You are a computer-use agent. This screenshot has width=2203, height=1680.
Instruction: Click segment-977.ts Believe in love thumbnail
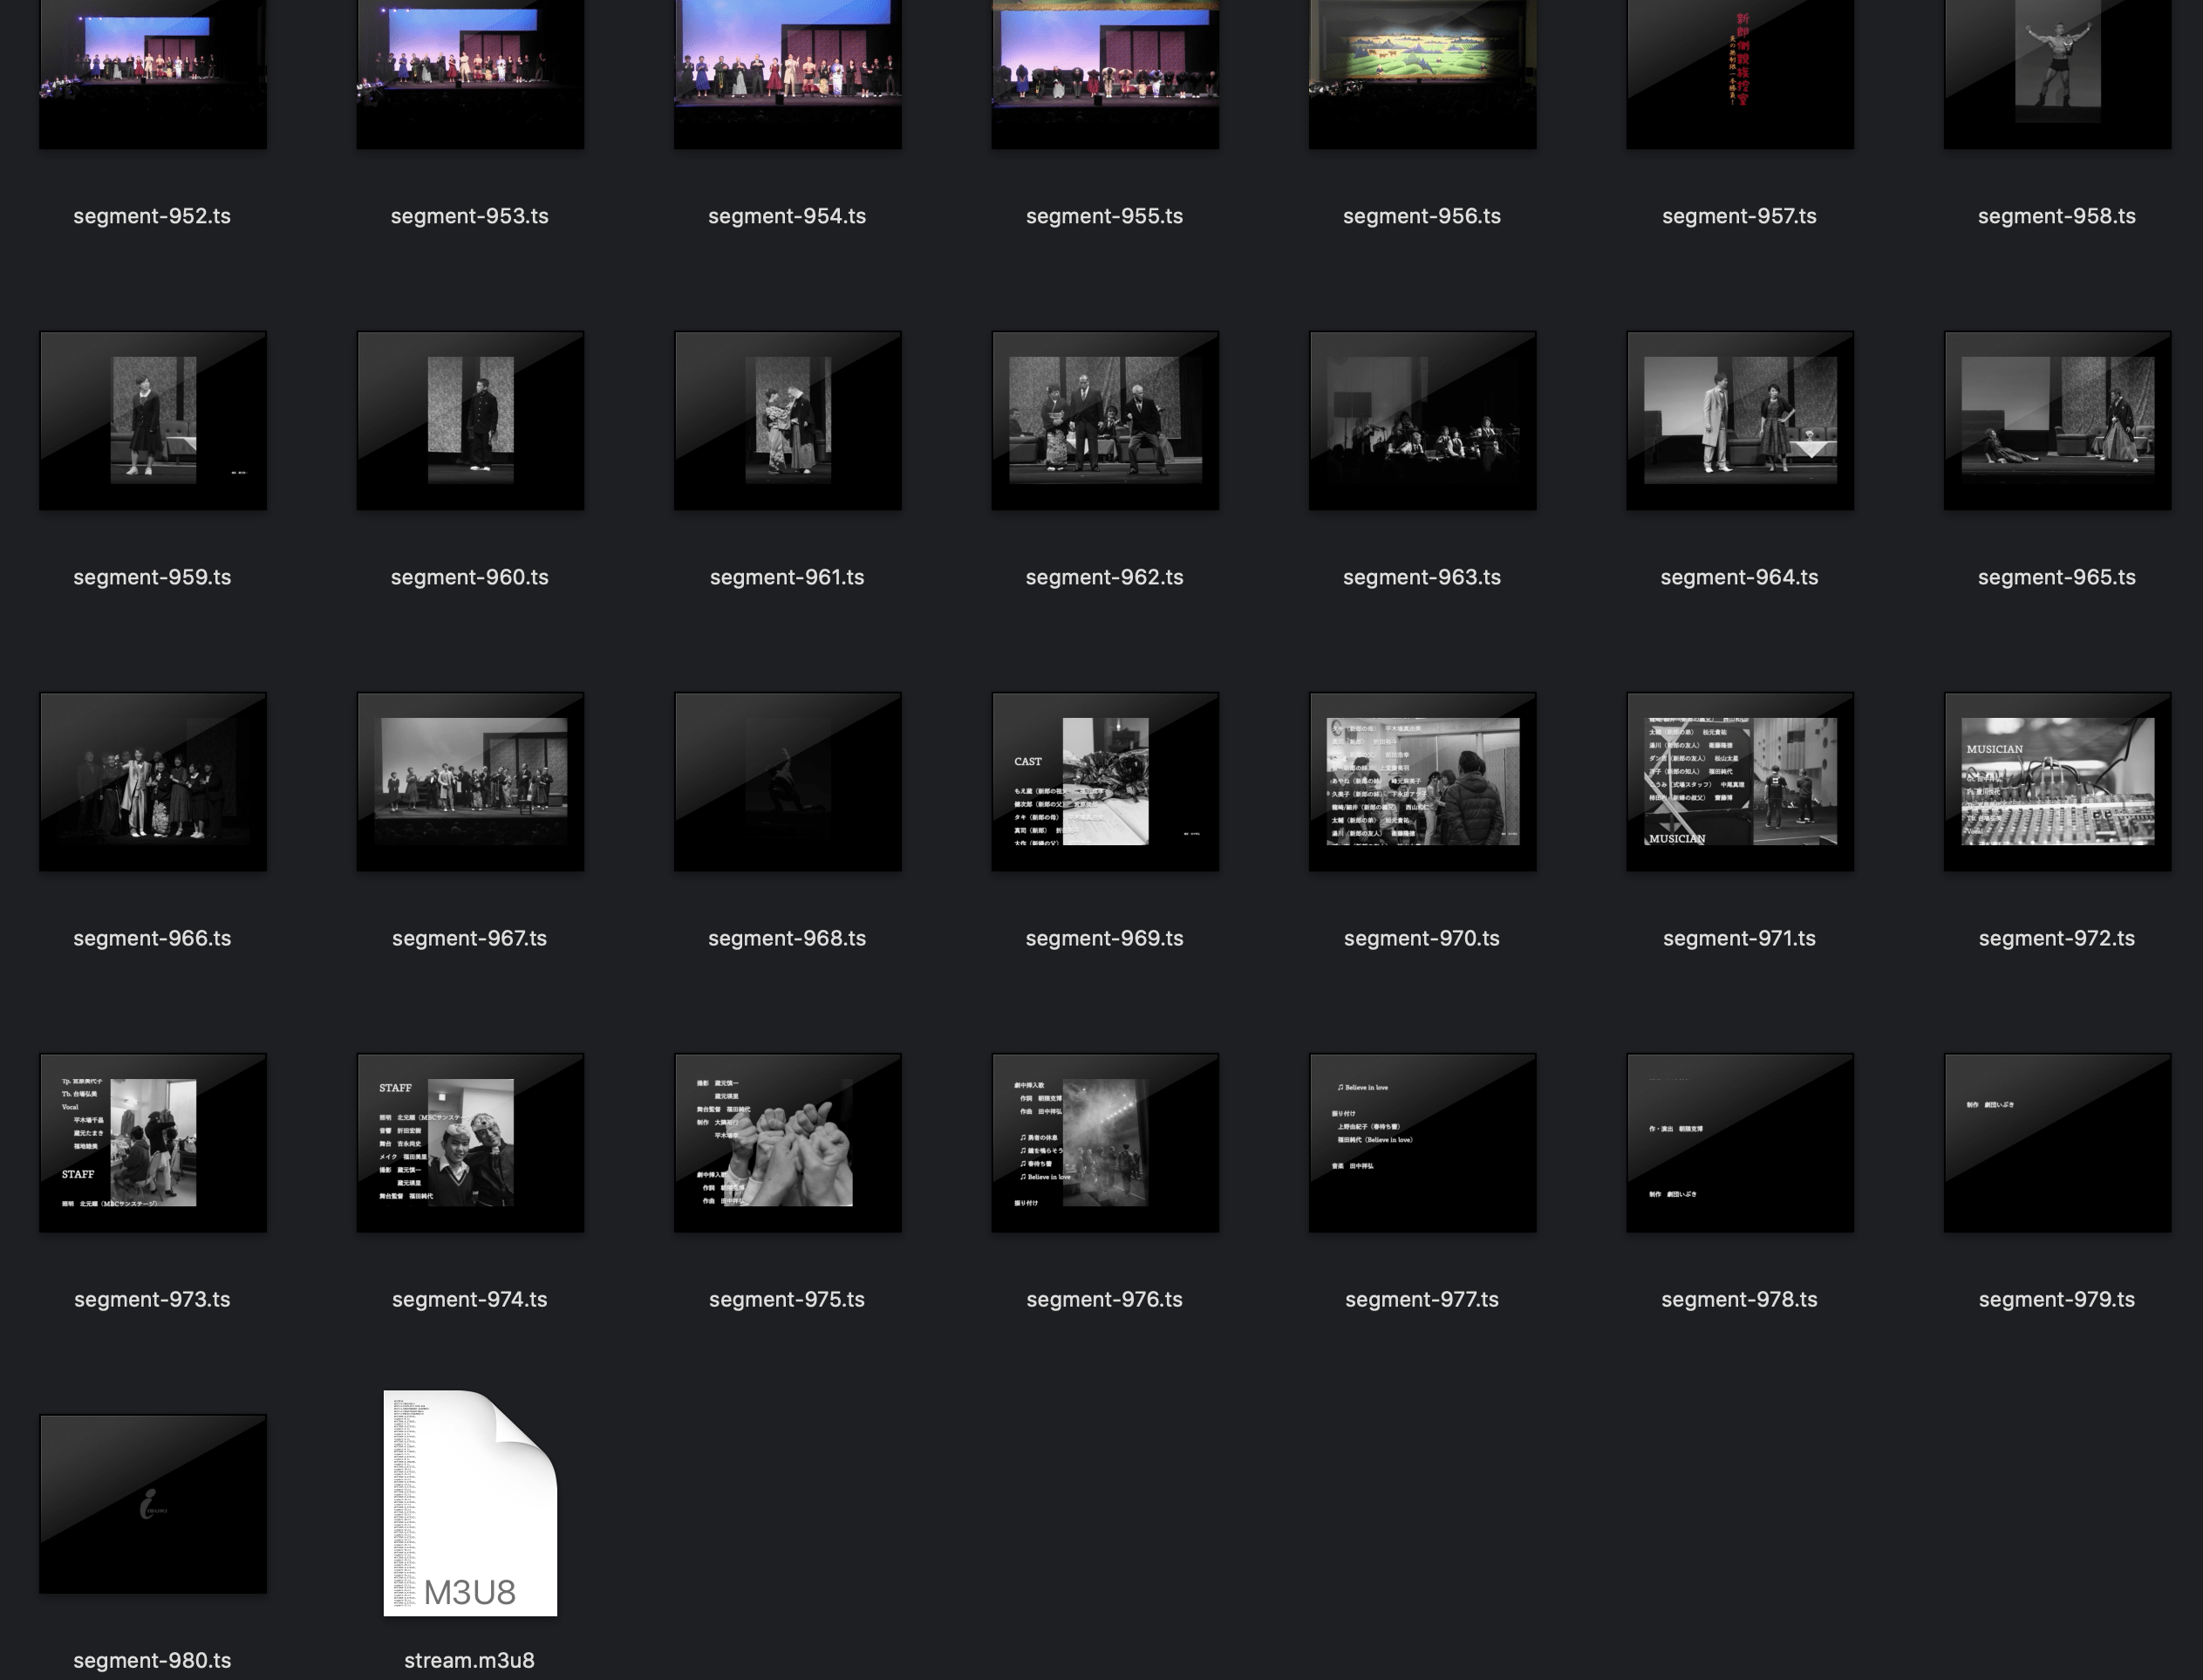click(x=1422, y=1142)
